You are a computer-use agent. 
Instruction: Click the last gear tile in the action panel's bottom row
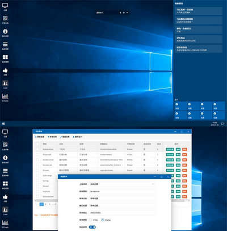click(x=218, y=115)
